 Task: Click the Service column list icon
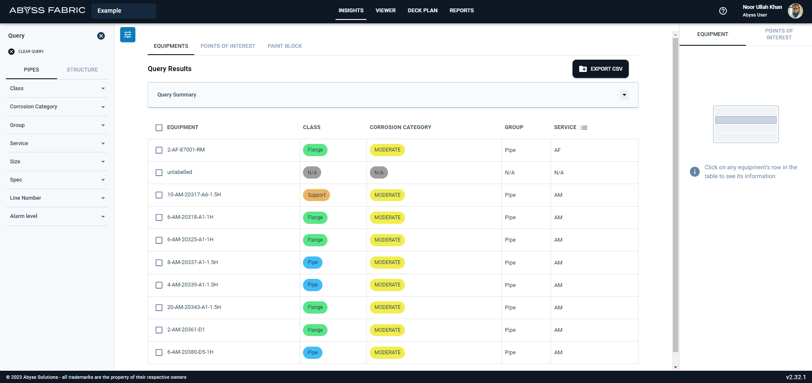[x=584, y=127]
